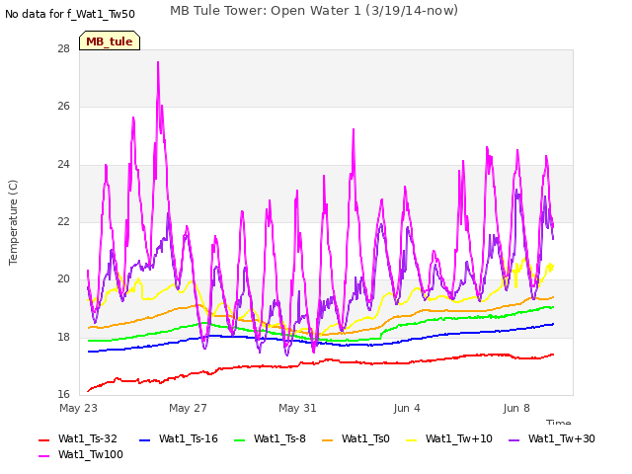This screenshot has width=632, height=474.
Task: Click the red Wat1_Ts-32 legend color marker
Action: click(x=43, y=440)
